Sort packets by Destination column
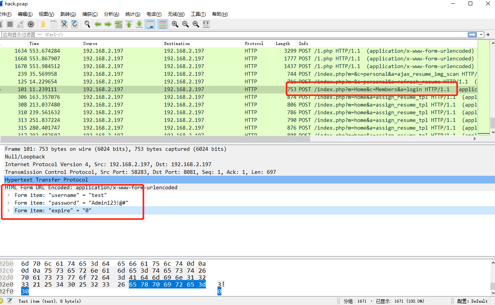 pyautogui.click(x=203, y=43)
